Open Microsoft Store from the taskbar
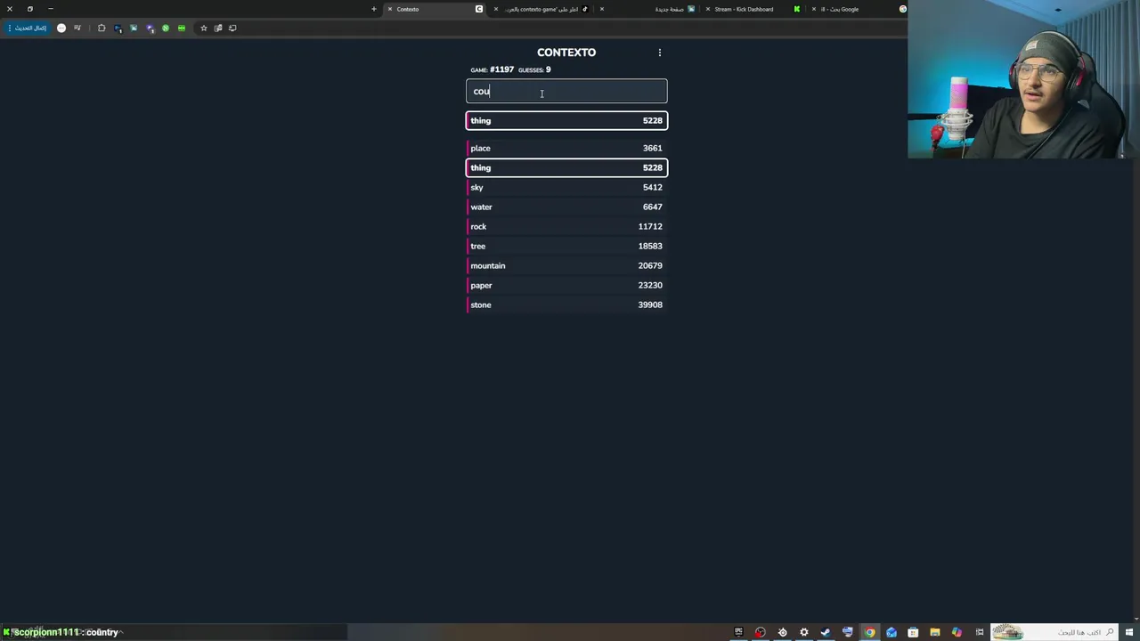This screenshot has width=1140, height=641. pyautogui.click(x=913, y=632)
